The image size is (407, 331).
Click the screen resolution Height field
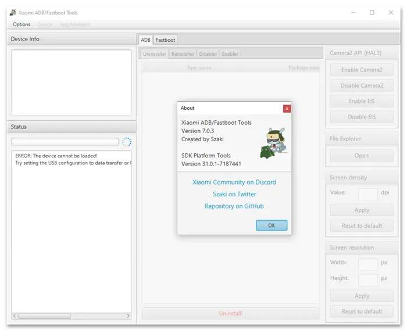click(368, 280)
